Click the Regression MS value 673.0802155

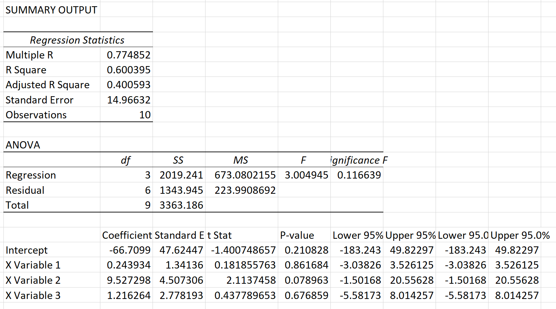pos(245,175)
